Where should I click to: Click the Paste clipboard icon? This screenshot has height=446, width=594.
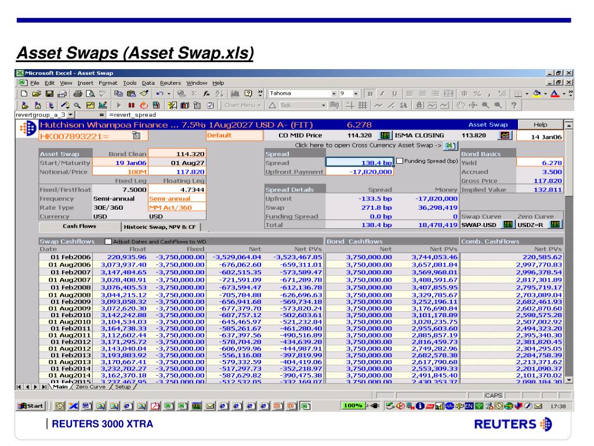tap(131, 93)
